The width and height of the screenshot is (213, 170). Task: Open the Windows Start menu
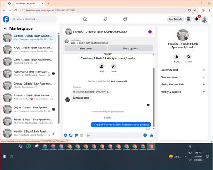click(4, 156)
